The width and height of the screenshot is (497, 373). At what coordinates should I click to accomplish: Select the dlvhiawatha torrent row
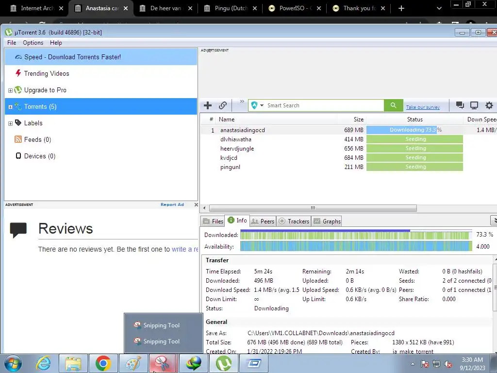(348, 139)
